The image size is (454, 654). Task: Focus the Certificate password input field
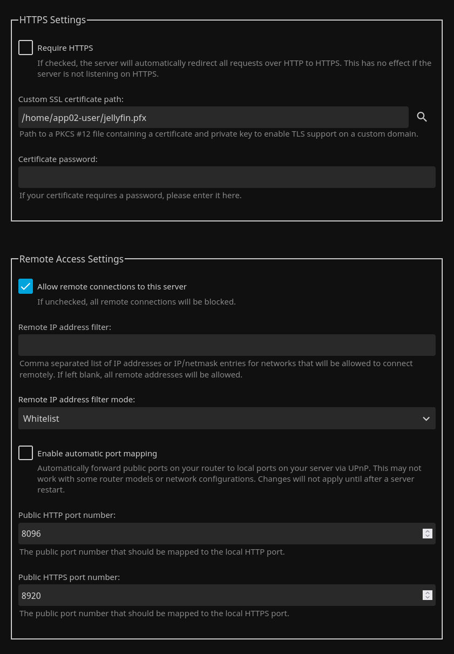[227, 177]
